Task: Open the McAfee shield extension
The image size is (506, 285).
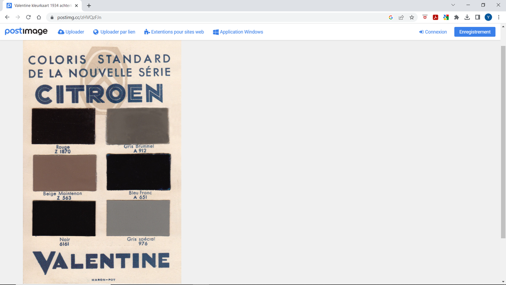Action: (425, 17)
